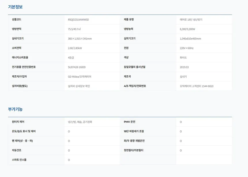This screenshot has width=248, height=177.
Task: Click the 전기용품 안전인증번호 label
Action: [x=24, y=67]
